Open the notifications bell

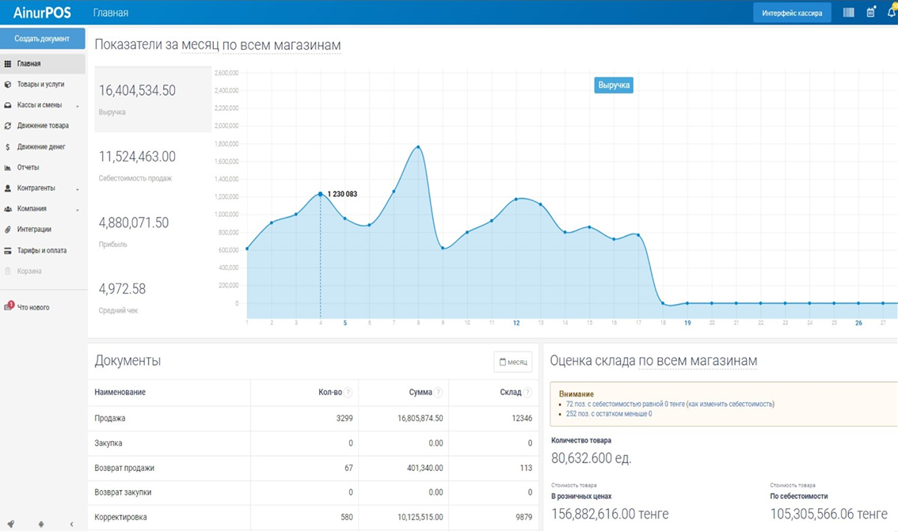[x=892, y=13]
